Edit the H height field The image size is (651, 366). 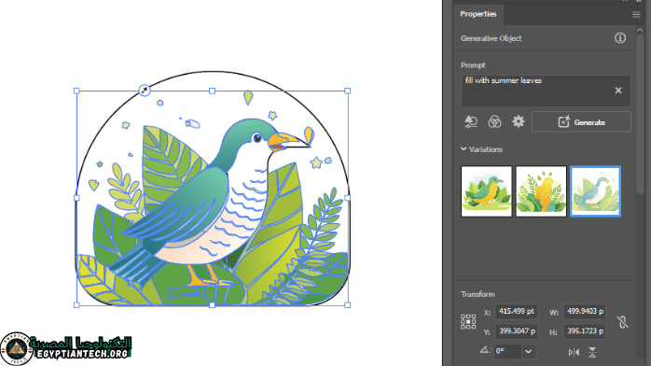(584, 331)
